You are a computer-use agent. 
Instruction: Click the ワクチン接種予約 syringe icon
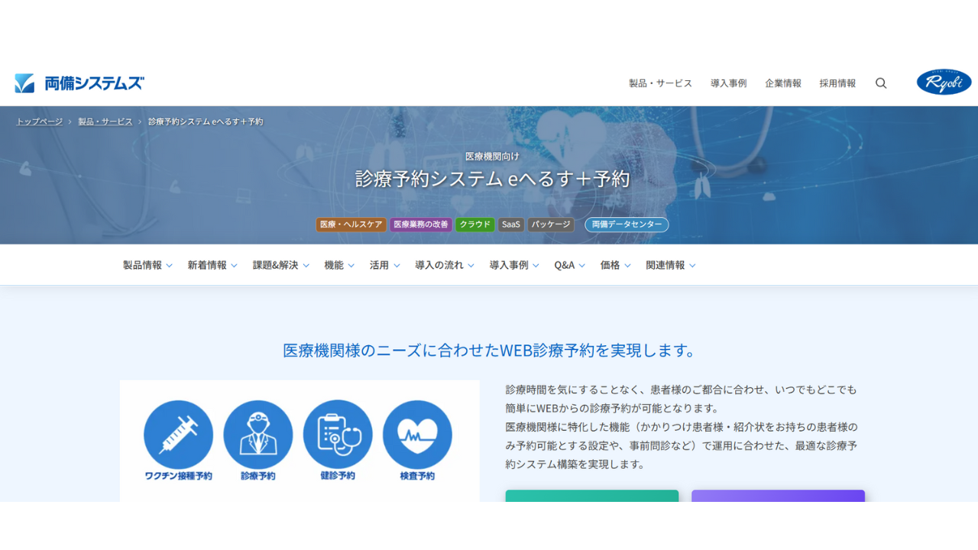[x=179, y=435]
